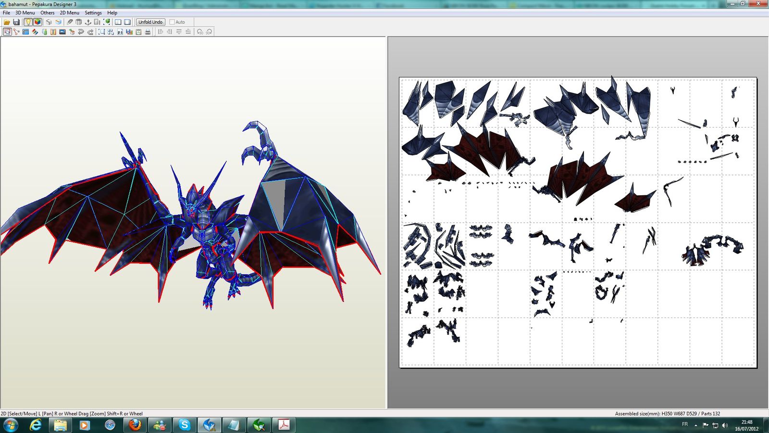
Task: Enable the Auto checkbox
Action: click(x=172, y=22)
